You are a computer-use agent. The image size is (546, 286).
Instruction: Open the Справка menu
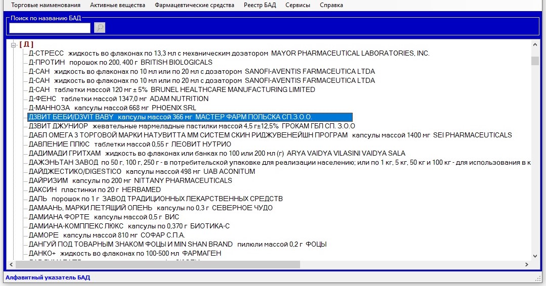(x=331, y=5)
